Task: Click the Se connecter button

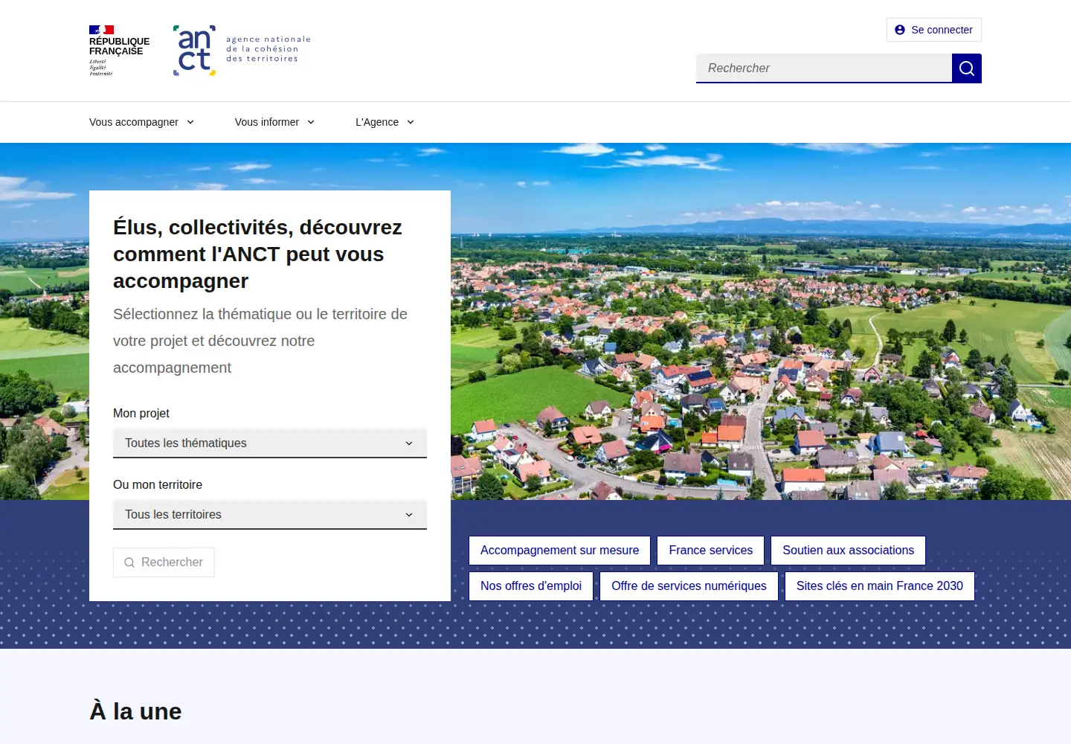Action: coord(934,30)
